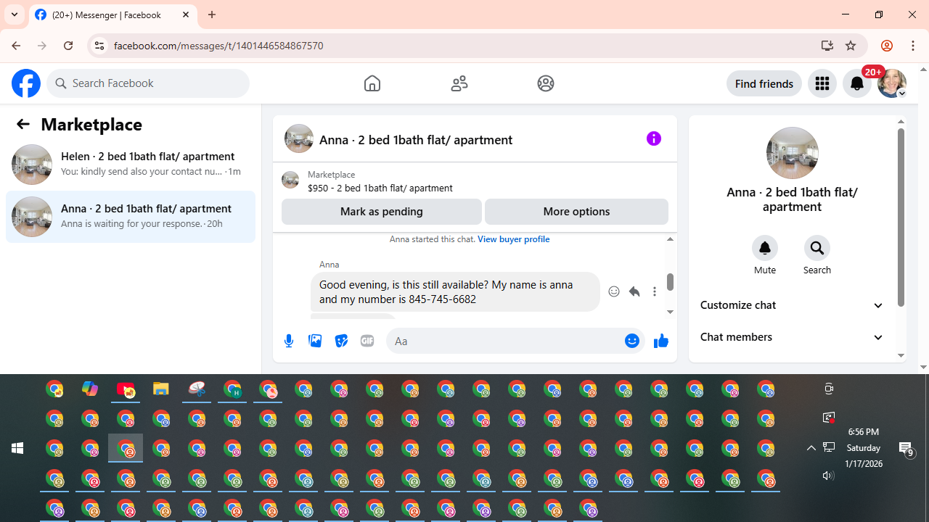Click Marketplace listing $950 banner text
Viewport: 929px width, 522px height.
[x=380, y=188]
